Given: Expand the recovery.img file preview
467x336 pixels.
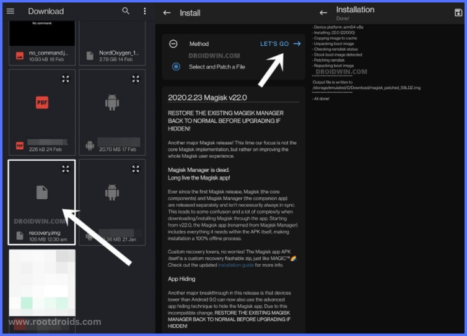Looking at the screenshot, I should click(66, 169).
